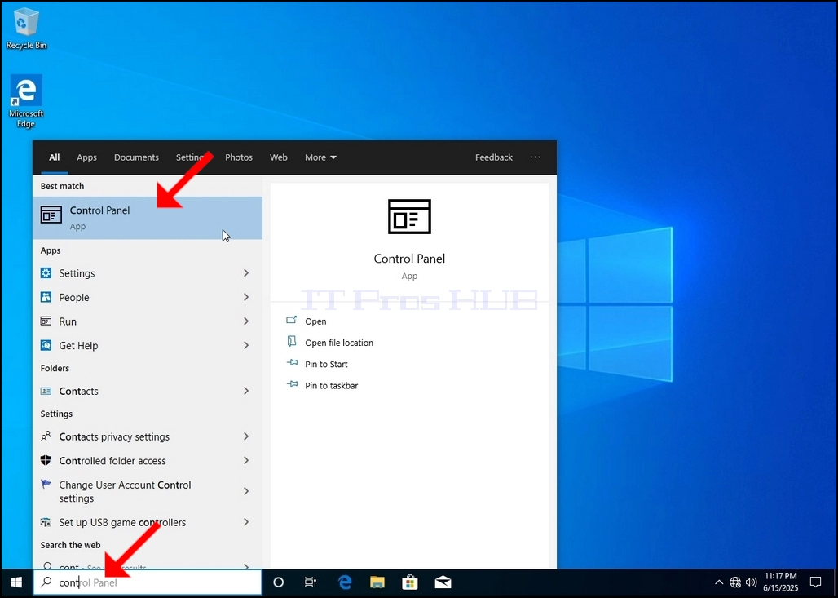This screenshot has height=598, width=838.
Task: Open Task View from the taskbar
Action: point(311,582)
